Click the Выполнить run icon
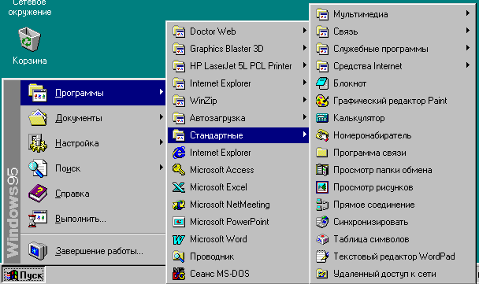Image resolution: width=479 pixels, height=284 pixels. point(38,219)
